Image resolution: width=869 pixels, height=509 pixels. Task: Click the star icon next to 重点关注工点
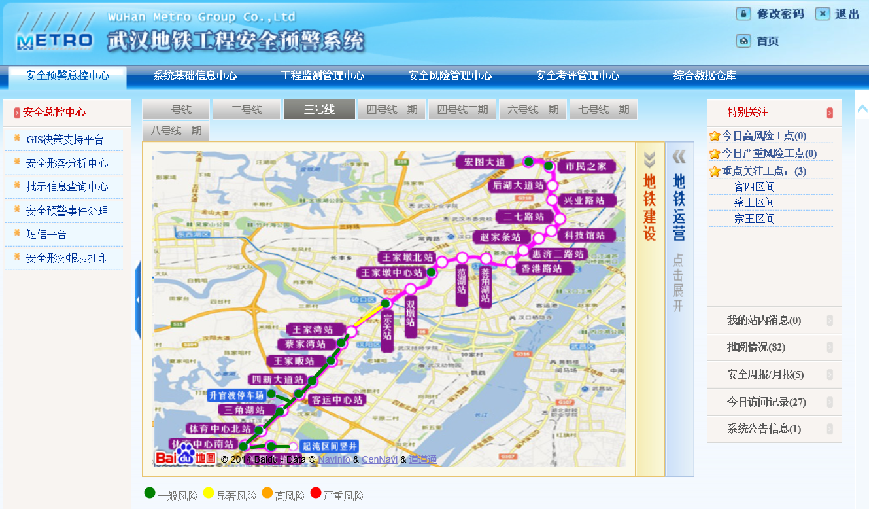715,171
